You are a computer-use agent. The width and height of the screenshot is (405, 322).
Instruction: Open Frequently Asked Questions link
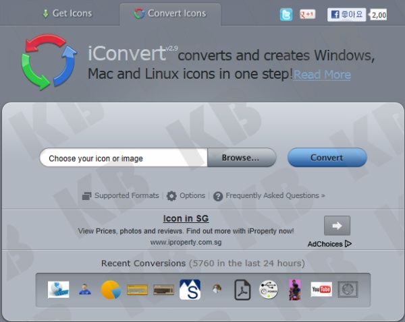[x=275, y=195]
